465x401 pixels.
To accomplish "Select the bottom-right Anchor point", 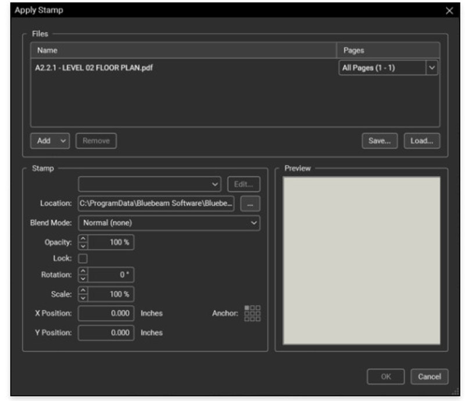I will 258,319.
